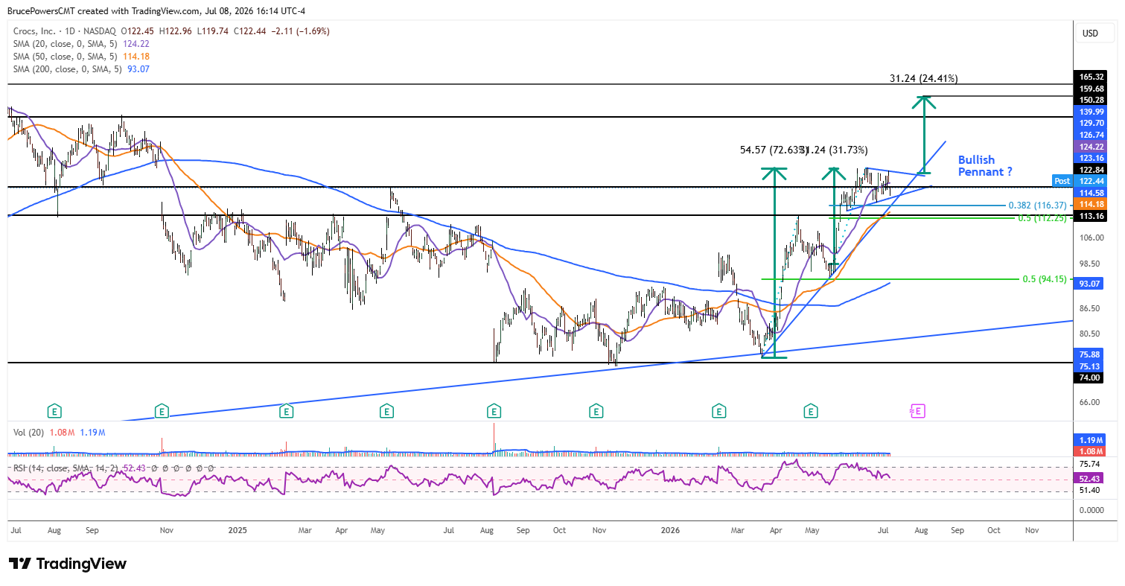The height and width of the screenshot is (586, 1125).
Task: Click the 165.32 price axis label
Action: point(1090,77)
